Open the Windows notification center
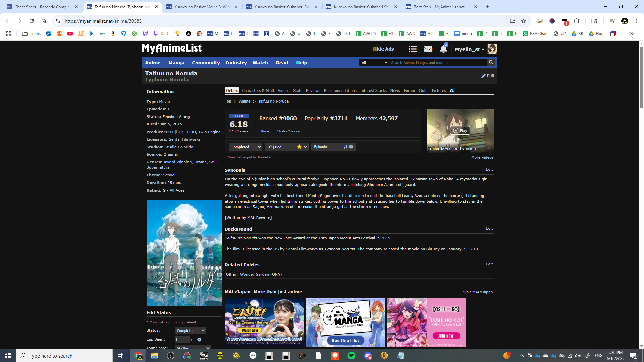 pos(634,356)
